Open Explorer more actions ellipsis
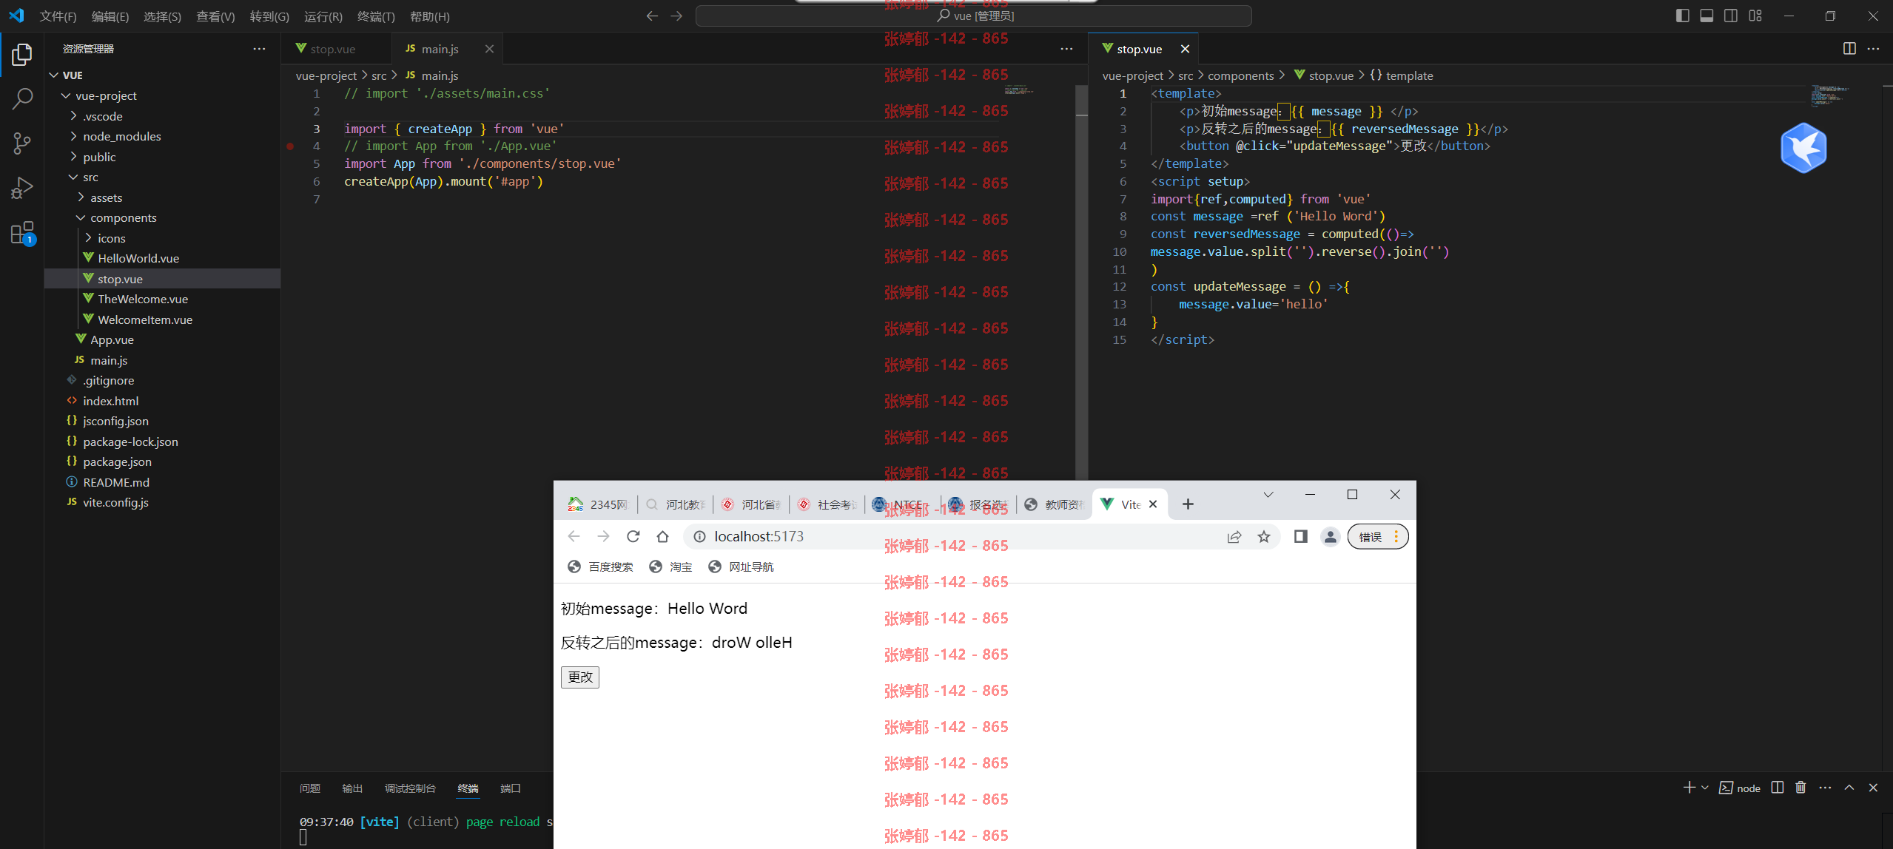The image size is (1893, 849). tap(259, 49)
